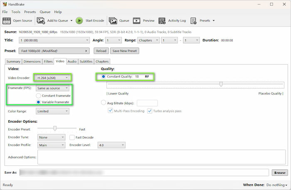
Task: Open the Framerate Same as source dropdown
Action: coord(52,88)
